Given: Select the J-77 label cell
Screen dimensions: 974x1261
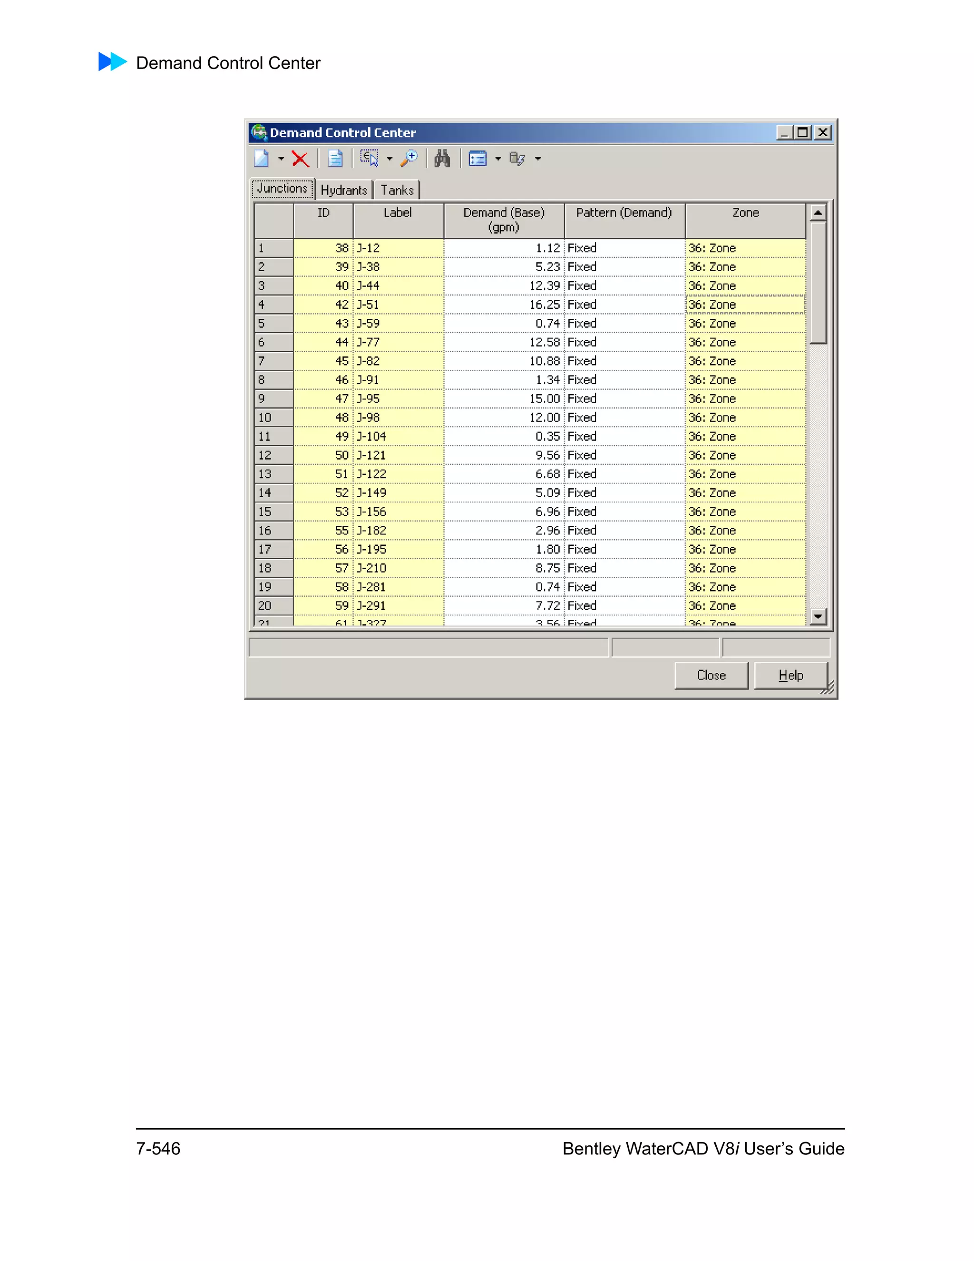Looking at the screenshot, I should coord(398,342).
